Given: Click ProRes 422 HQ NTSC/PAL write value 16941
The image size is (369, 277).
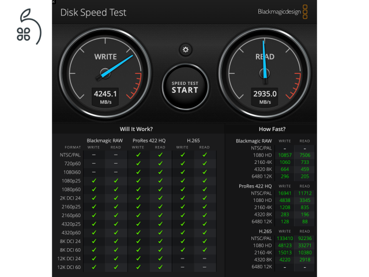Looking at the screenshot, I should pos(285,193).
